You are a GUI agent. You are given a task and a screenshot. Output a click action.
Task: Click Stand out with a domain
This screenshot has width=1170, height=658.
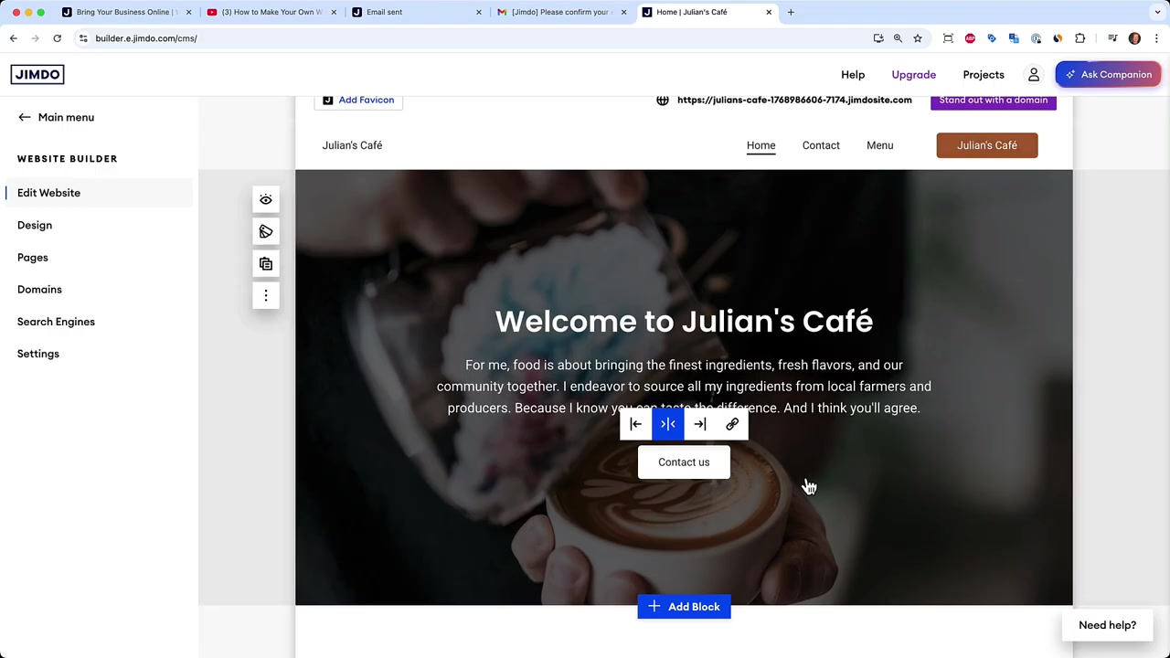pos(994,100)
